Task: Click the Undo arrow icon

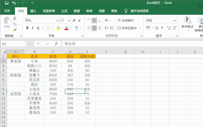Action: pos(14,3)
